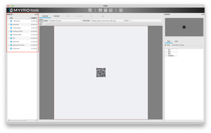211x133 pixels.
Task: Click the chart folder icon left of MYIRO-9 dropdown
Action: pyautogui.click(x=41, y=21)
